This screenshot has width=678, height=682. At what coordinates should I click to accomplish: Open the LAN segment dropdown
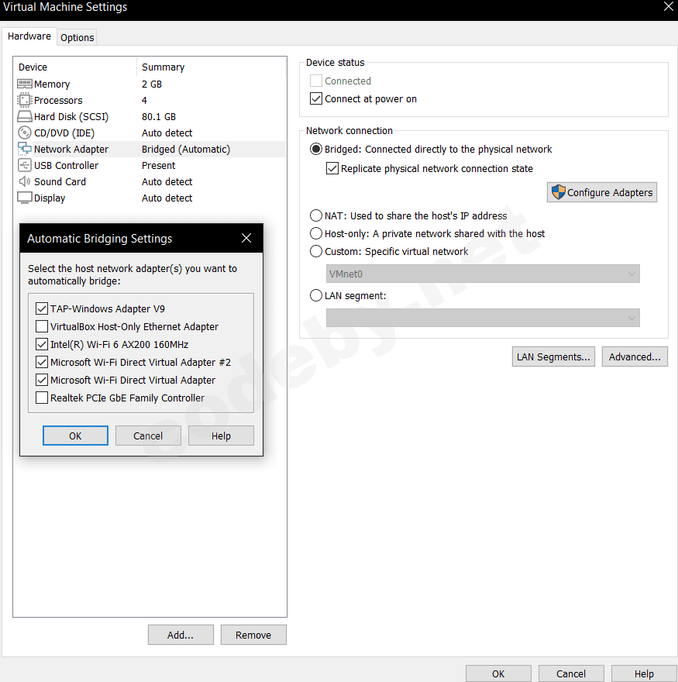(483, 318)
